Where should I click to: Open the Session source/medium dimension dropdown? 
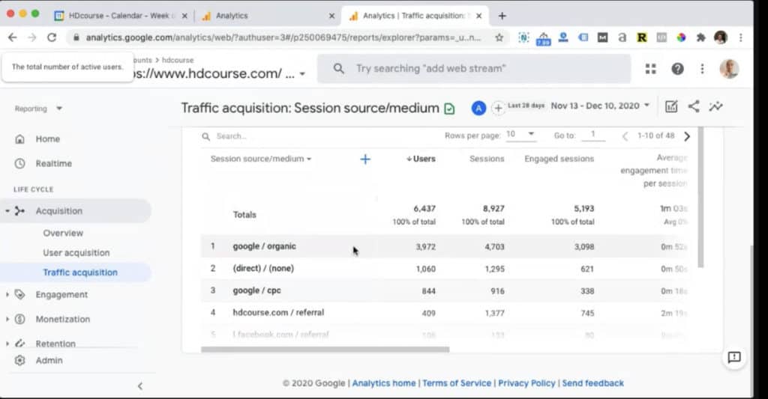click(x=260, y=159)
